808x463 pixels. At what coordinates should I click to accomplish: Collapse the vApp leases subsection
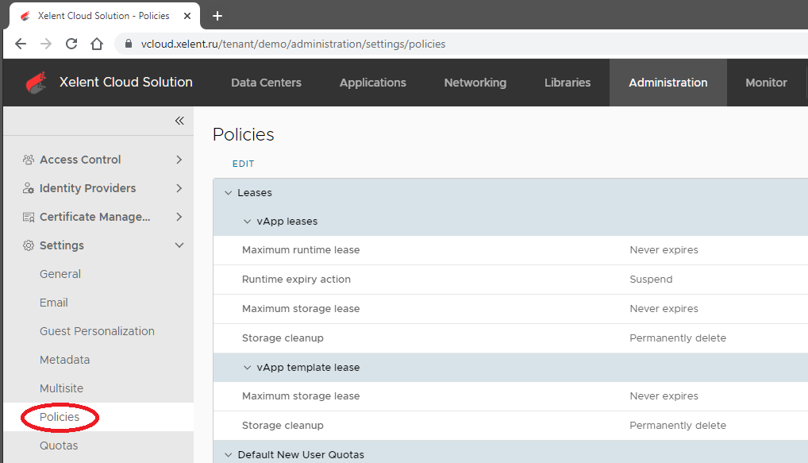coord(248,222)
